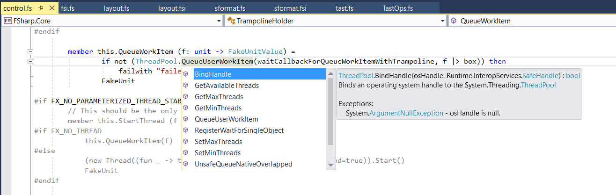The width and height of the screenshot is (616, 195).
Task: Choose QueueUserWorkItem from the completion list
Action: point(226,119)
